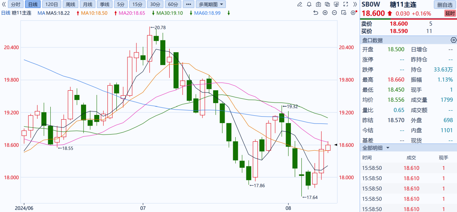Click the 延时 delay badge
The width and height of the screenshot is (457, 212).
click(x=450, y=14)
